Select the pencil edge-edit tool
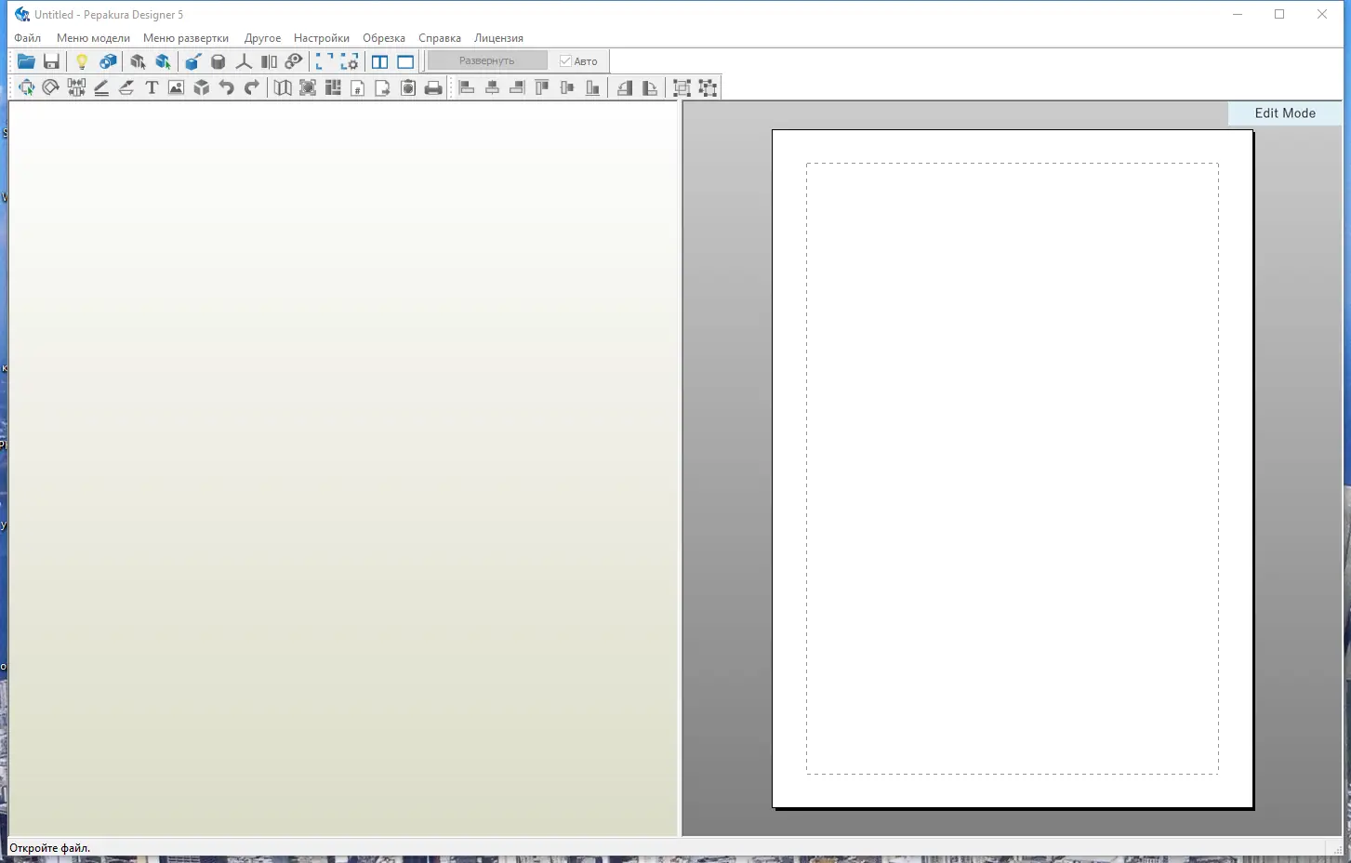The width and height of the screenshot is (1351, 863). point(101,87)
